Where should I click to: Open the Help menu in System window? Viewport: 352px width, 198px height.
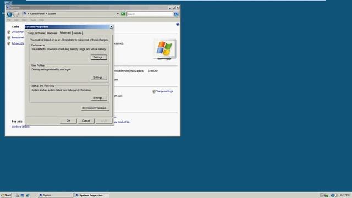(x=42, y=20)
